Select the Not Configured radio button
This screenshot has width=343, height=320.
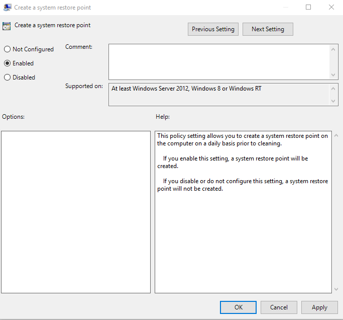[x=7, y=49]
